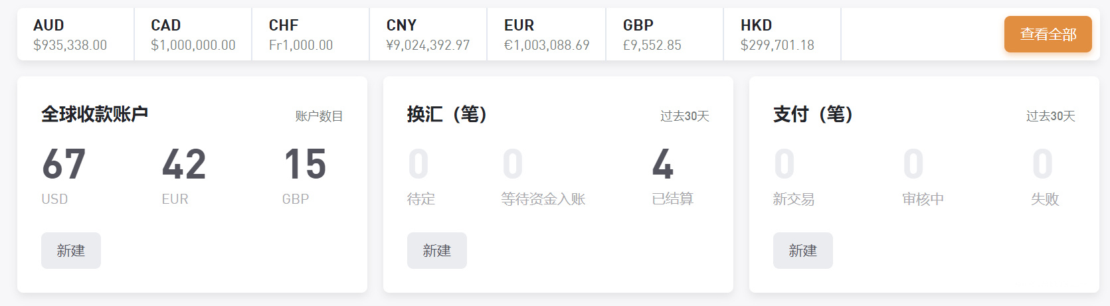Select the EUR balance card
Viewport: 1110px width, 306px height.
[x=547, y=35]
